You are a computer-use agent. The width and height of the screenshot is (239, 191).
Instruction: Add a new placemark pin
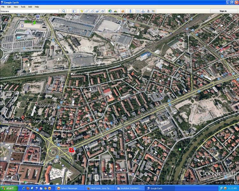(x=82, y=11)
